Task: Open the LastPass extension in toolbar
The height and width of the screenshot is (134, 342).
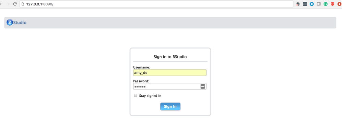Action: click(305, 4)
